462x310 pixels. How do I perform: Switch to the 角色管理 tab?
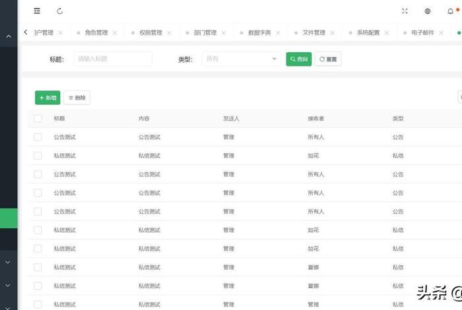[96, 33]
